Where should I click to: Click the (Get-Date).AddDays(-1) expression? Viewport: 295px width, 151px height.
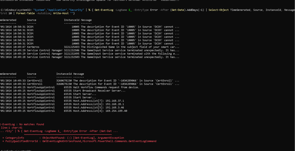[187, 10]
